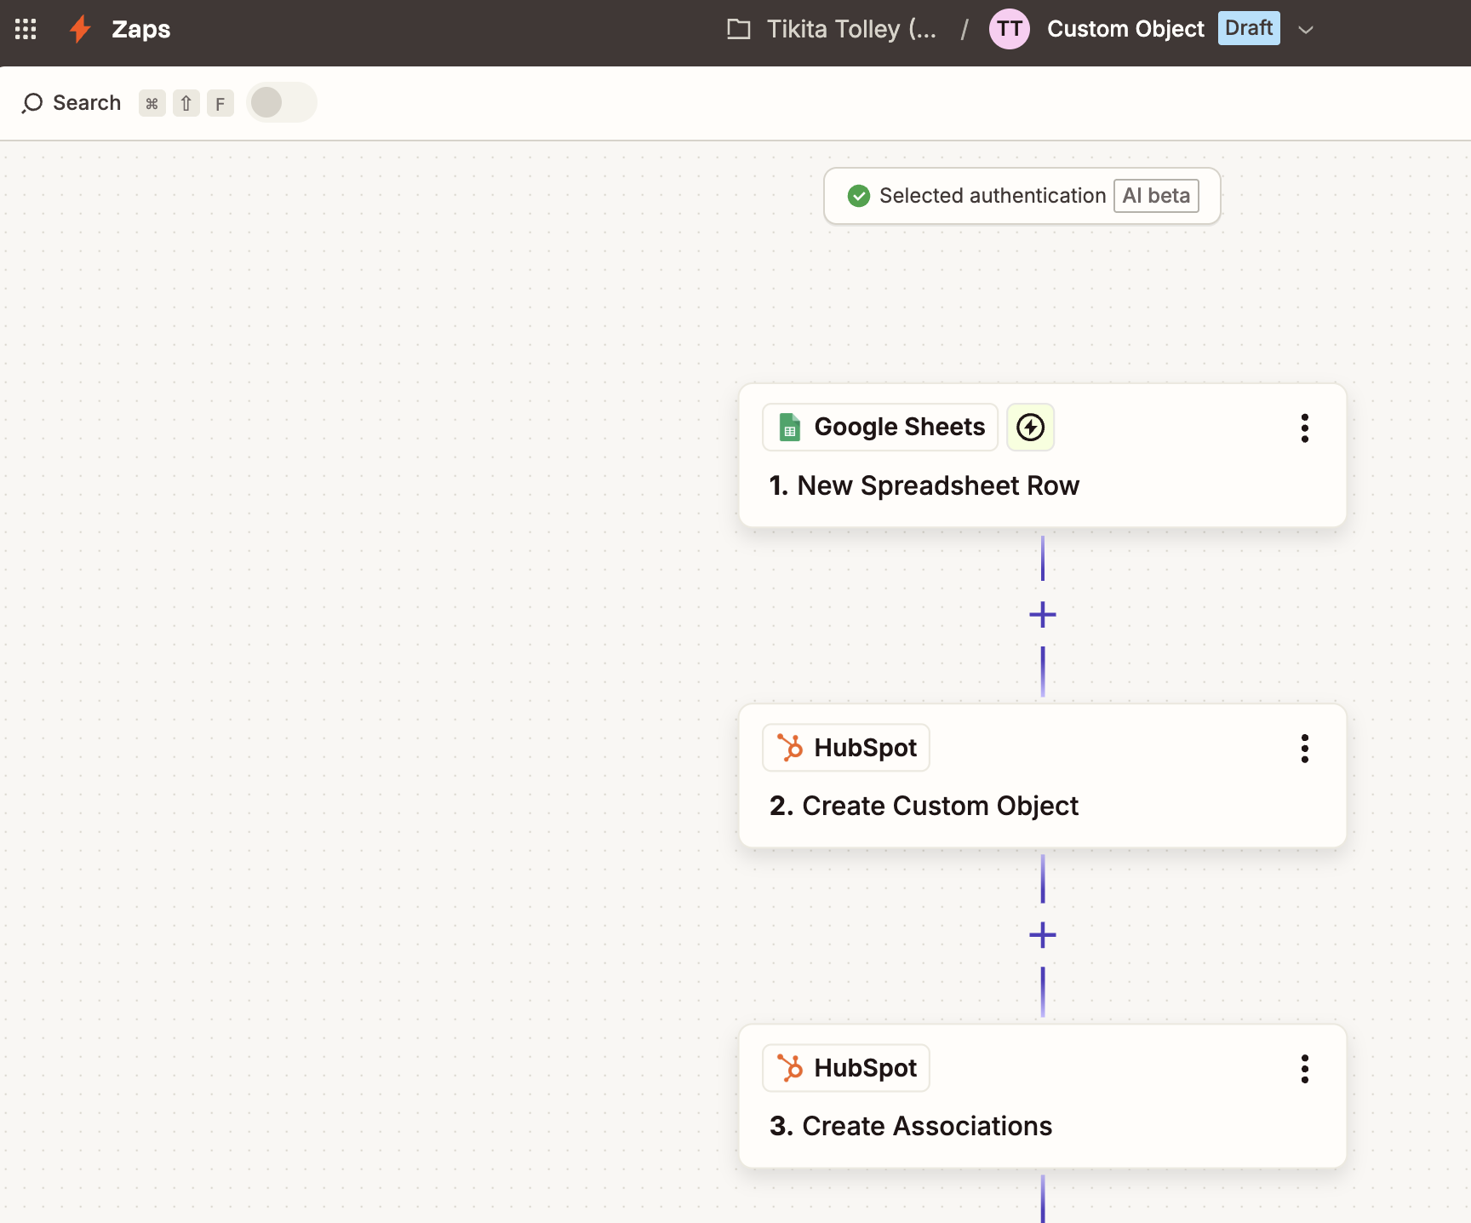This screenshot has height=1223, width=1471.
Task: Add step after Create Custom Object
Action: point(1043,935)
